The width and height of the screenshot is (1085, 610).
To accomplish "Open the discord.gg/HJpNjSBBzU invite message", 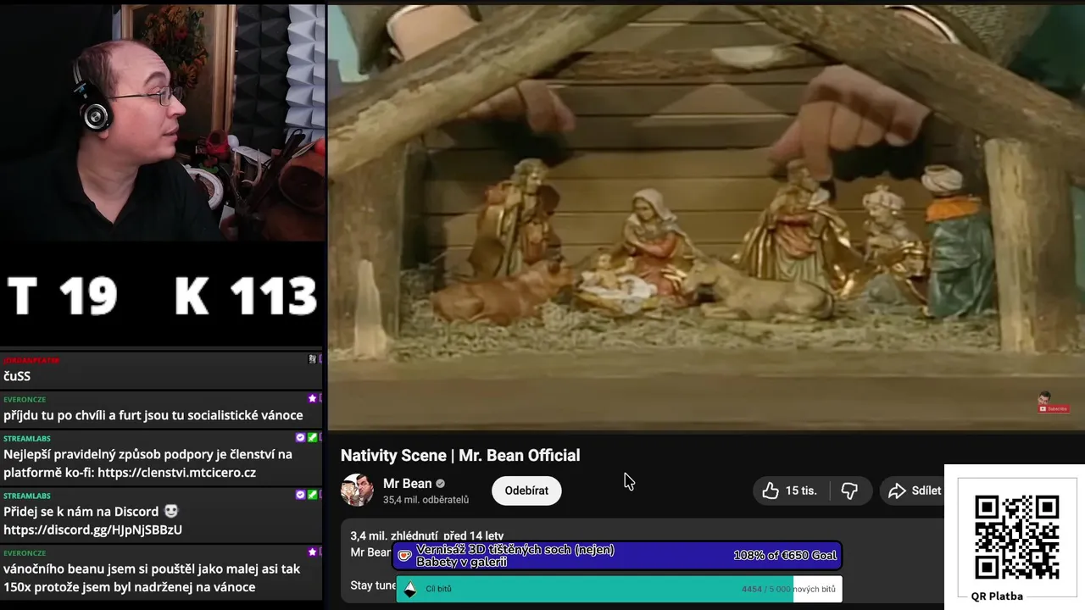I will (92, 520).
